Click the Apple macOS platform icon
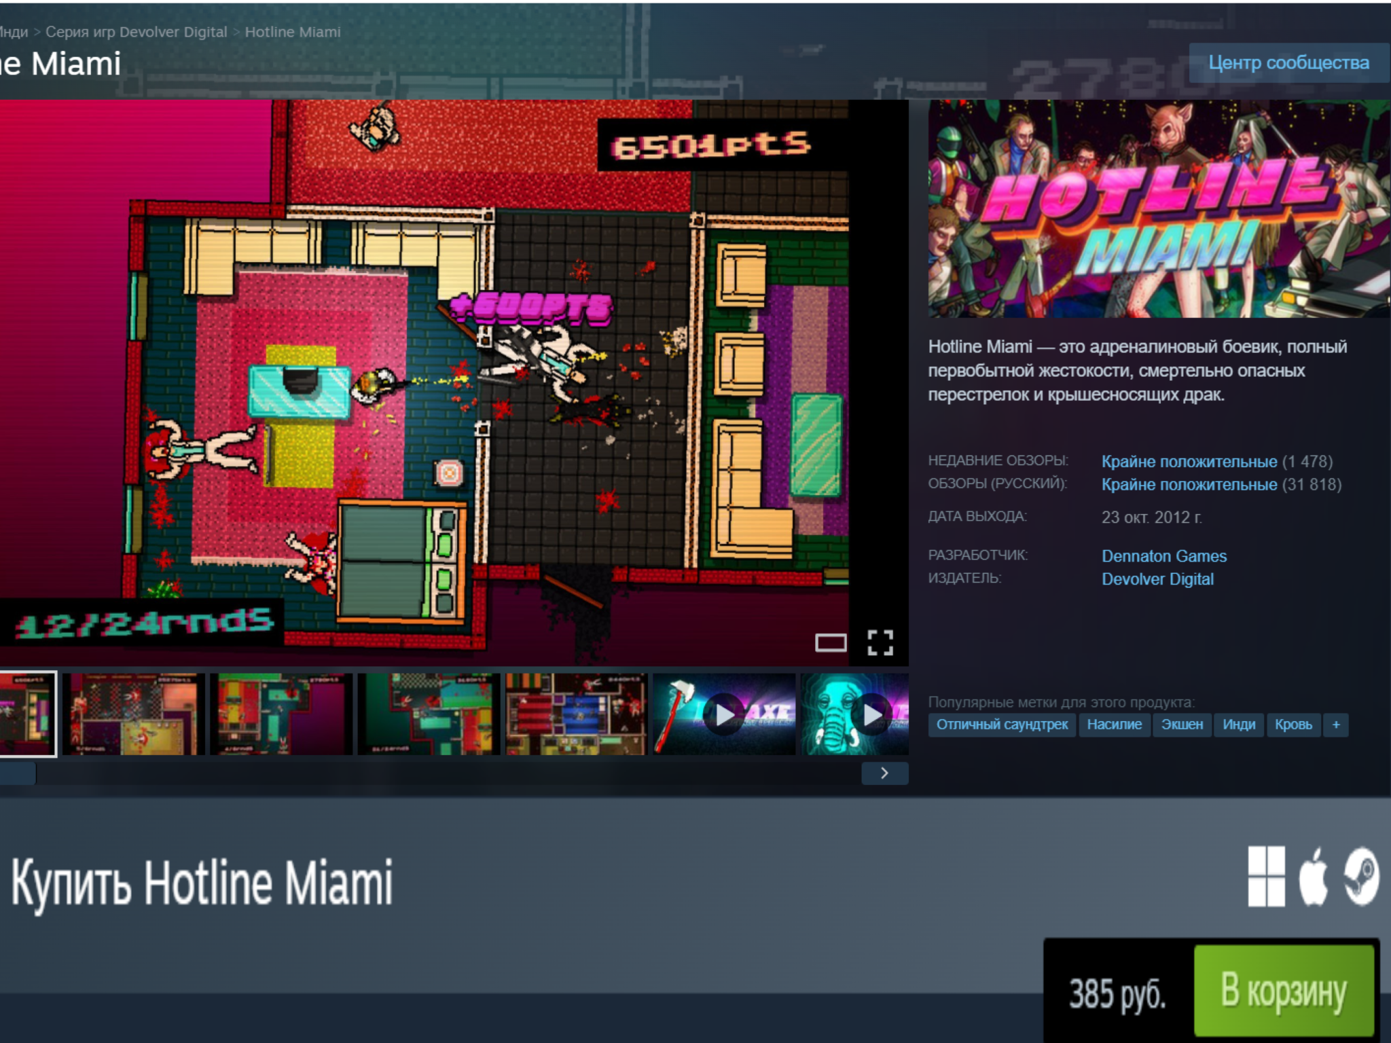The height and width of the screenshot is (1043, 1391). point(1314,876)
